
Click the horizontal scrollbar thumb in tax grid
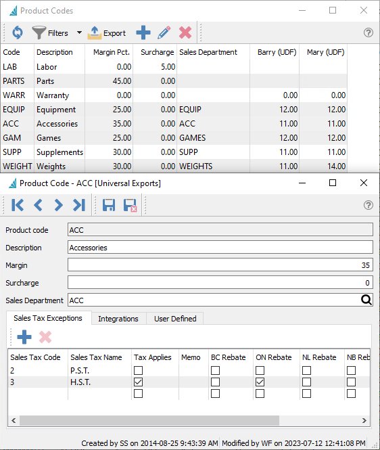pos(149,421)
